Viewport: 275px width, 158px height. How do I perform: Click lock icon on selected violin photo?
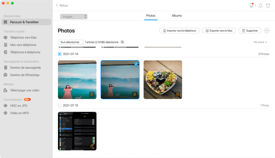134,94
